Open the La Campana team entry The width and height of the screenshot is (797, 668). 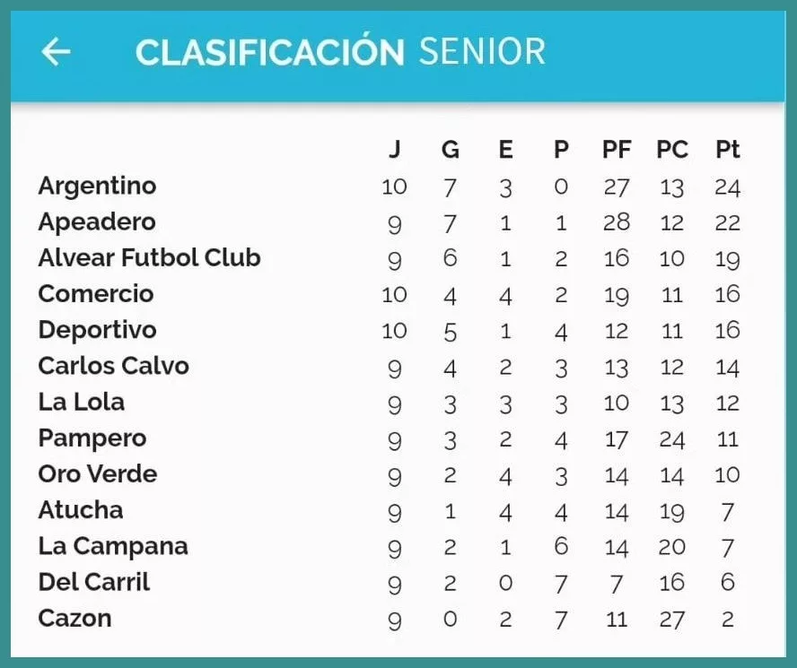pos(113,546)
